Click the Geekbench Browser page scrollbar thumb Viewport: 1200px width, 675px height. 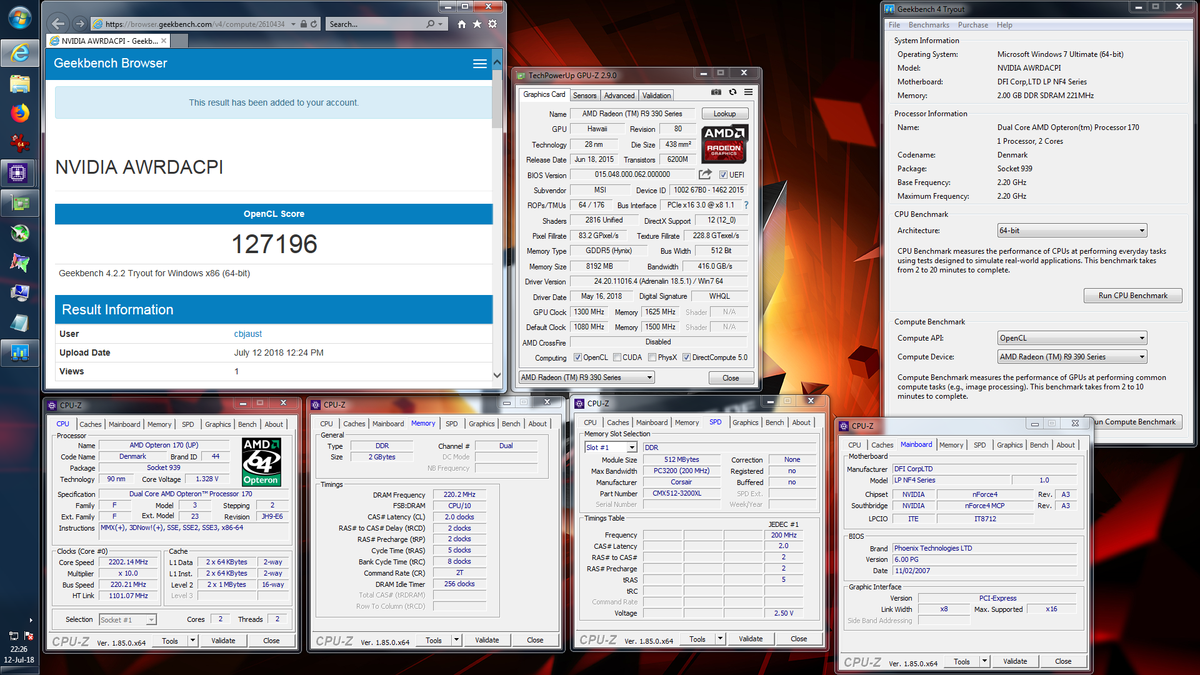click(x=497, y=99)
